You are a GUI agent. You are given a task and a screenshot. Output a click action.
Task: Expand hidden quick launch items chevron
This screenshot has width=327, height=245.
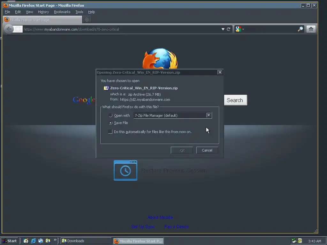55,240
